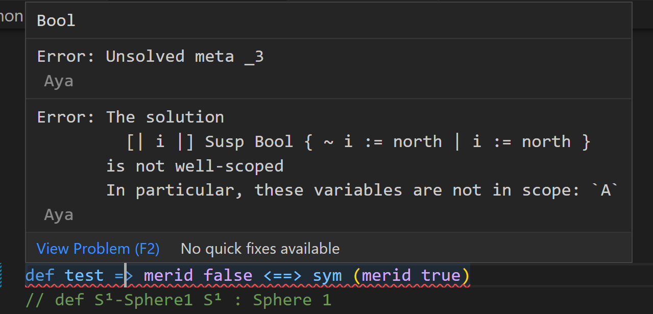The height and width of the screenshot is (314, 653).
Task: Click the sym function call
Action: 327,275
